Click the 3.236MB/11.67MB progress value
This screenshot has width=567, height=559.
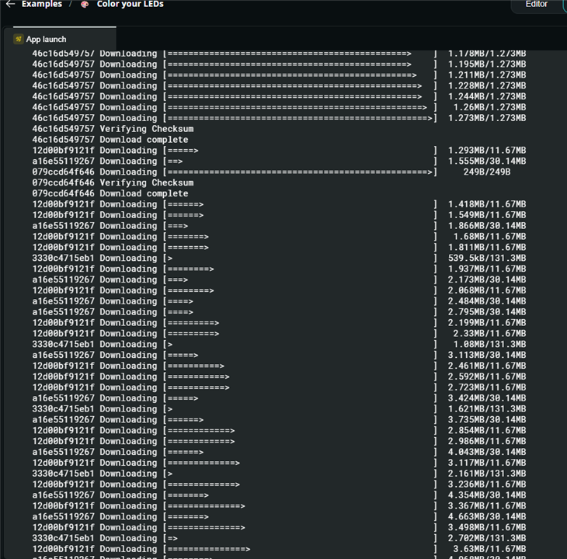pyautogui.click(x=487, y=484)
